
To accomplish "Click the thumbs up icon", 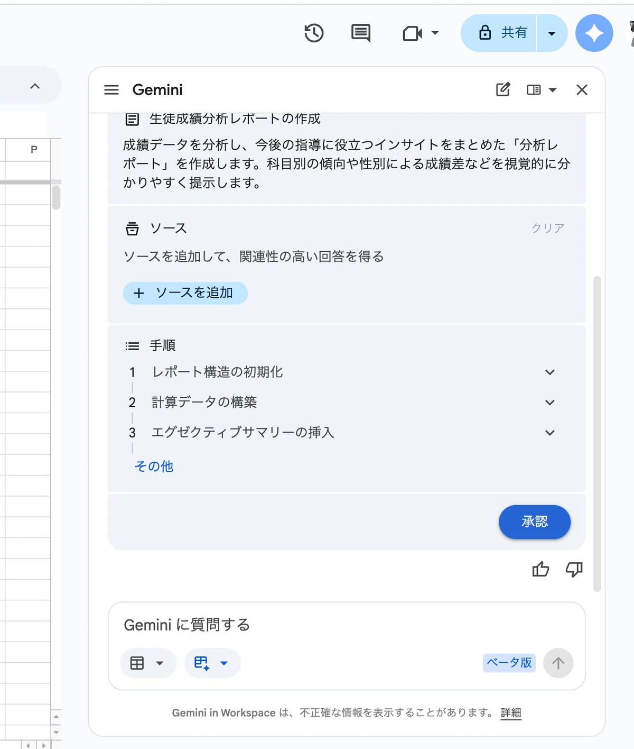I will [540, 569].
